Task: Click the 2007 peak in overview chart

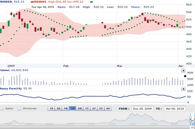Action: click(x=132, y=114)
